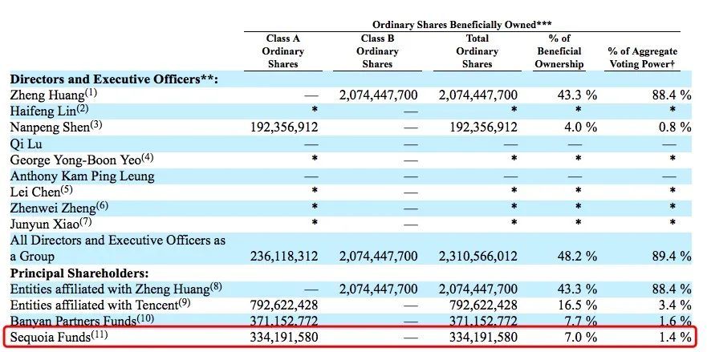Viewport: 707px width, 352px height.
Task: Select the name 'Junyun Xiao(7)'
Action: pos(51,224)
